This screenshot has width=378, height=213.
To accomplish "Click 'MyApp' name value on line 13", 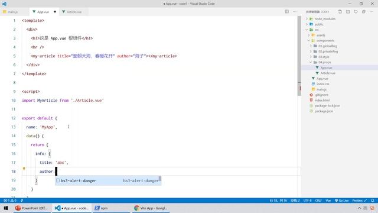I will [47, 127].
